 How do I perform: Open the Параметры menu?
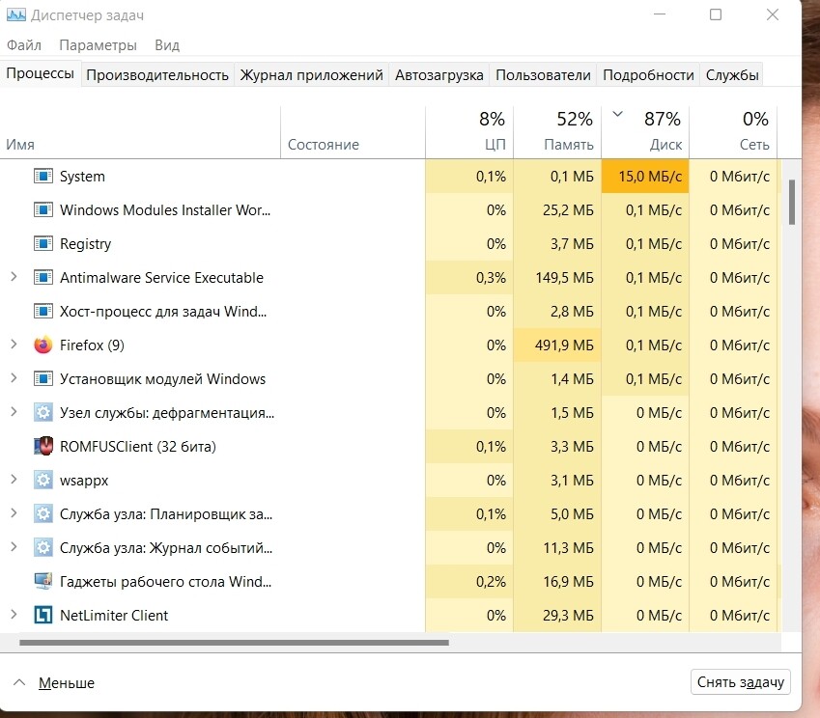pos(98,45)
